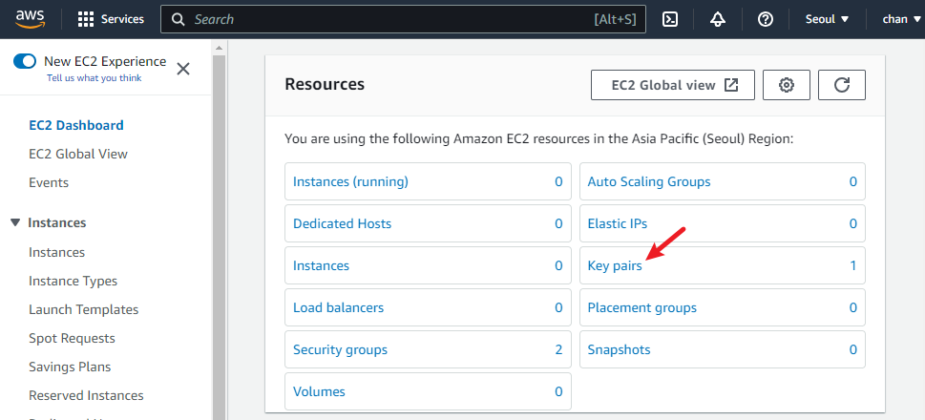Toggle the New EC2 Experience switch
Image resolution: width=925 pixels, height=420 pixels.
coord(25,61)
